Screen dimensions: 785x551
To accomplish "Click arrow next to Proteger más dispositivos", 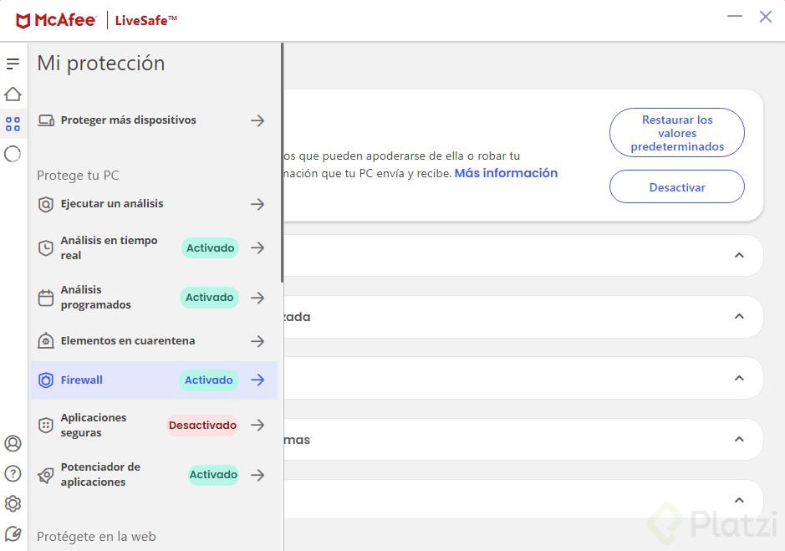I will point(257,120).
